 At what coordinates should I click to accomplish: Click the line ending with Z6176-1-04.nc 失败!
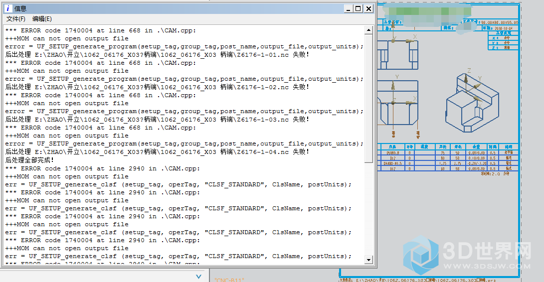(x=157, y=152)
